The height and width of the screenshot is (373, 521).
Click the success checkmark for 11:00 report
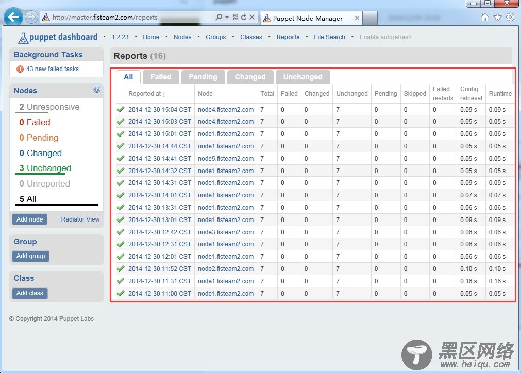[x=121, y=293]
